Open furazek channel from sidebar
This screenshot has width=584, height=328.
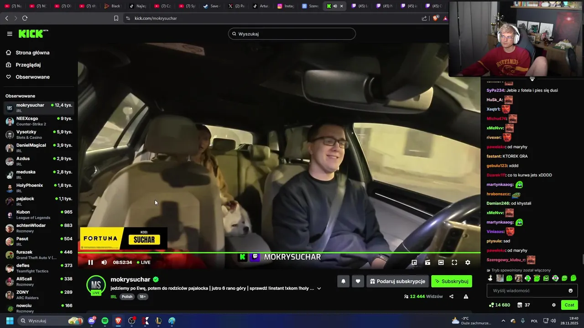[x=39, y=255]
